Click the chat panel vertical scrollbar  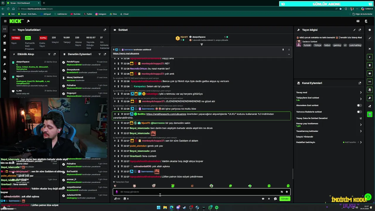(x=292, y=174)
